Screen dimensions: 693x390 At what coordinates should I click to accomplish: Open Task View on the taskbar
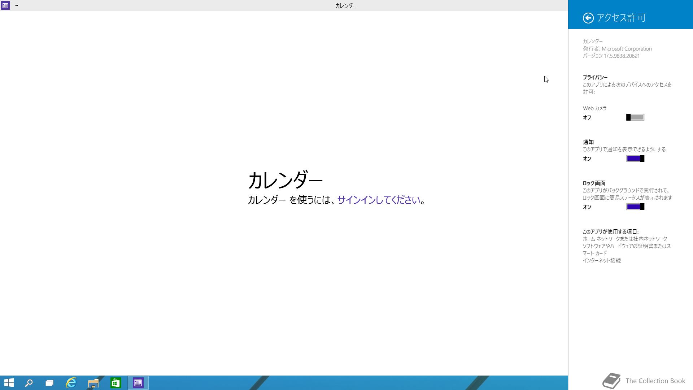pos(49,383)
